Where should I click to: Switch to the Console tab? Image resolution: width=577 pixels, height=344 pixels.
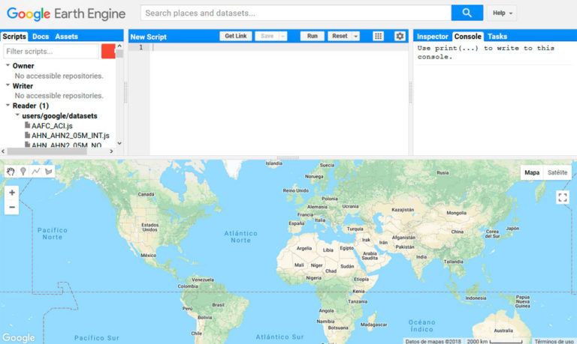click(x=468, y=36)
